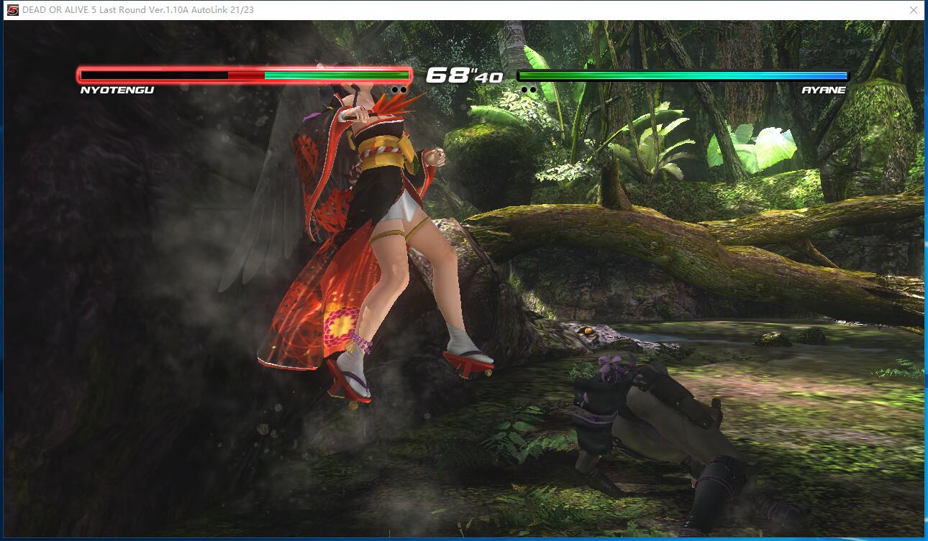Click the NYOTENGU player name label
The height and width of the screenshot is (541, 928).
coord(117,91)
